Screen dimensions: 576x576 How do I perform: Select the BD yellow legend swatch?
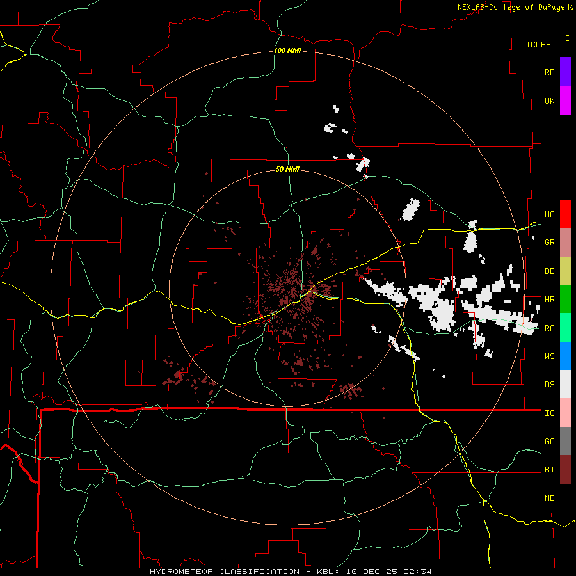coord(565,271)
